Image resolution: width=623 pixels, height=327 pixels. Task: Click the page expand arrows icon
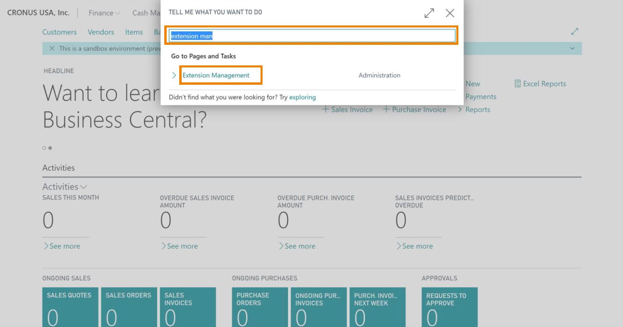coord(574,31)
